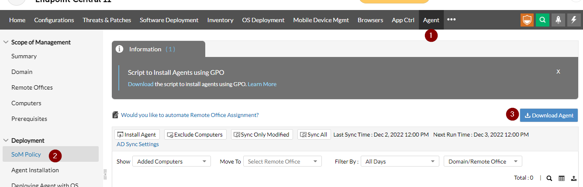
Task: Open Agent Installation in the sidebar
Action: tap(35, 170)
